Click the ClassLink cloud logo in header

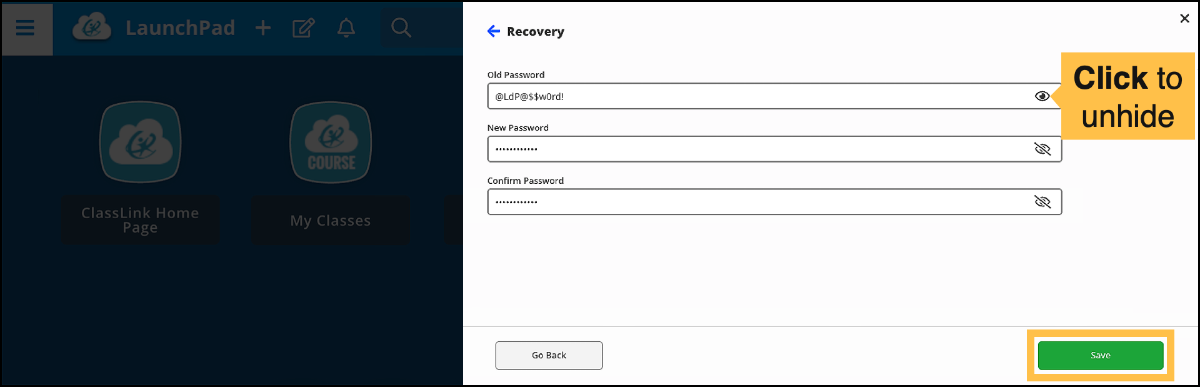click(92, 28)
